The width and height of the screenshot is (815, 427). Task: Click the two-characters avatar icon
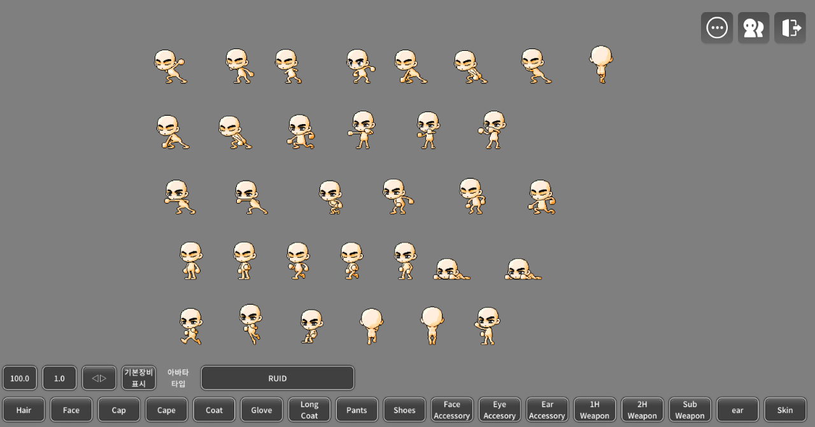pyautogui.click(x=753, y=28)
